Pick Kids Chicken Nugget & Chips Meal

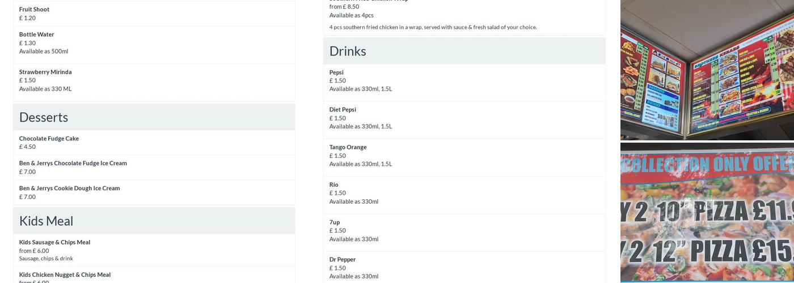click(x=154, y=275)
